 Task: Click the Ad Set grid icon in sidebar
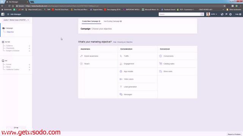3,42
